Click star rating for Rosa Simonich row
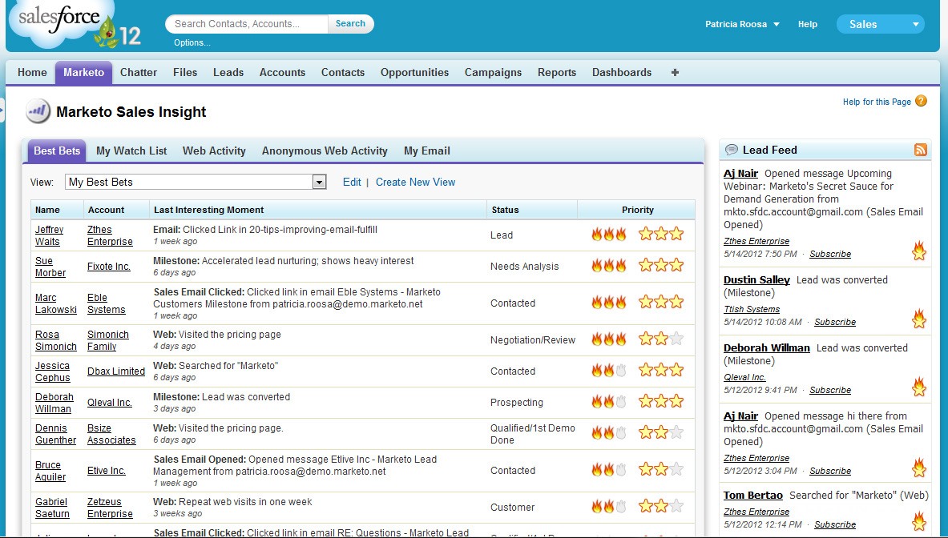The image size is (948, 538). tap(661, 339)
